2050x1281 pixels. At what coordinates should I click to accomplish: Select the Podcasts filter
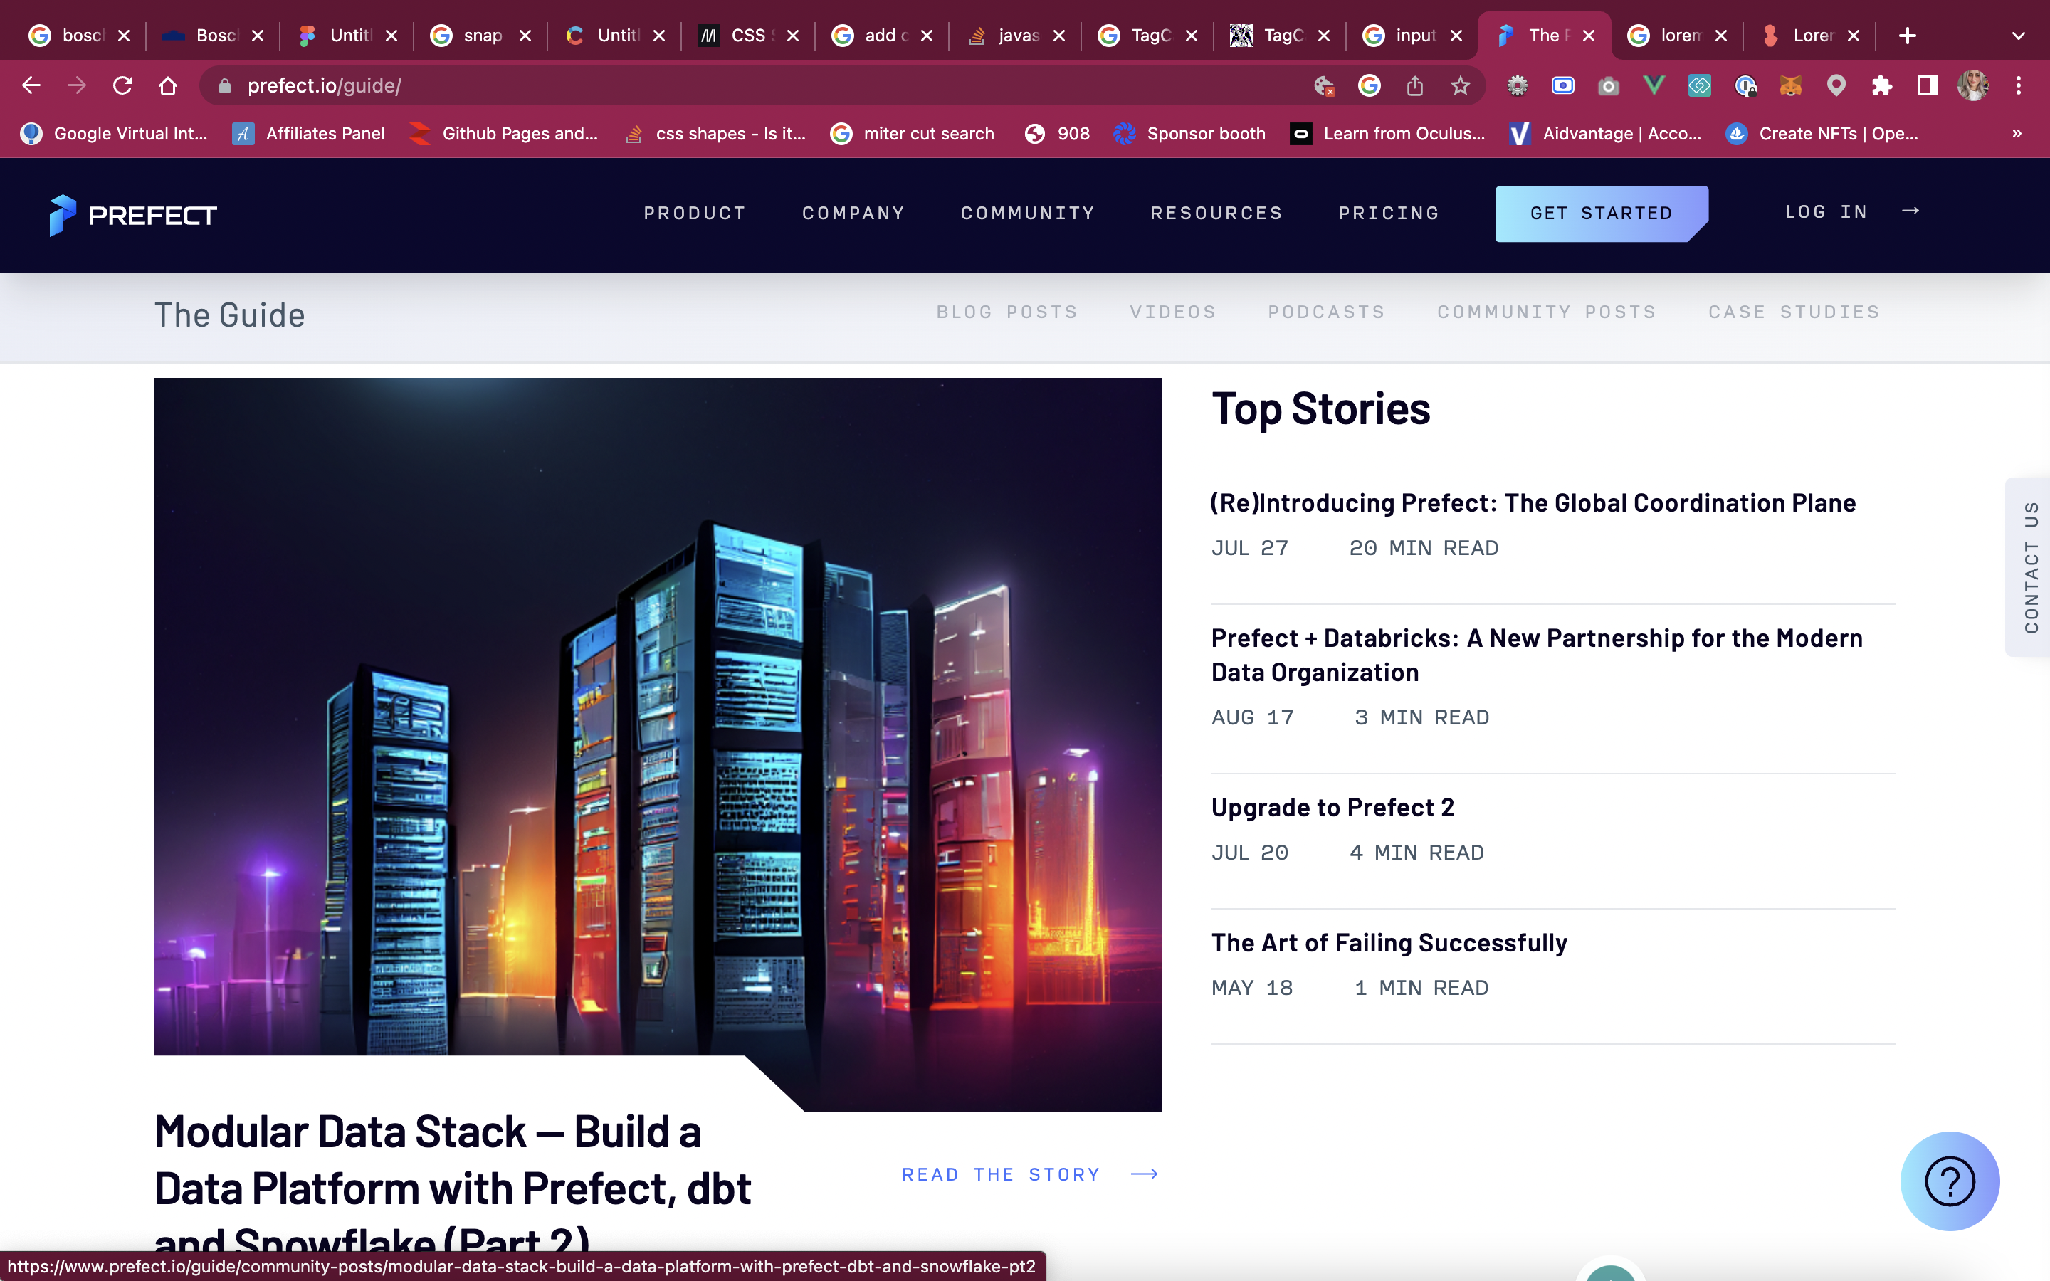click(1325, 312)
